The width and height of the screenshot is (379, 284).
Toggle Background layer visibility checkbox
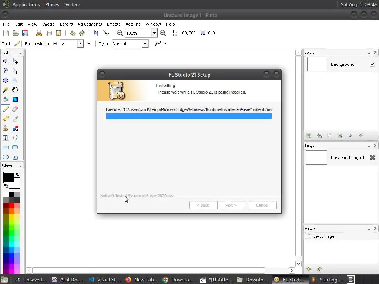click(372, 64)
